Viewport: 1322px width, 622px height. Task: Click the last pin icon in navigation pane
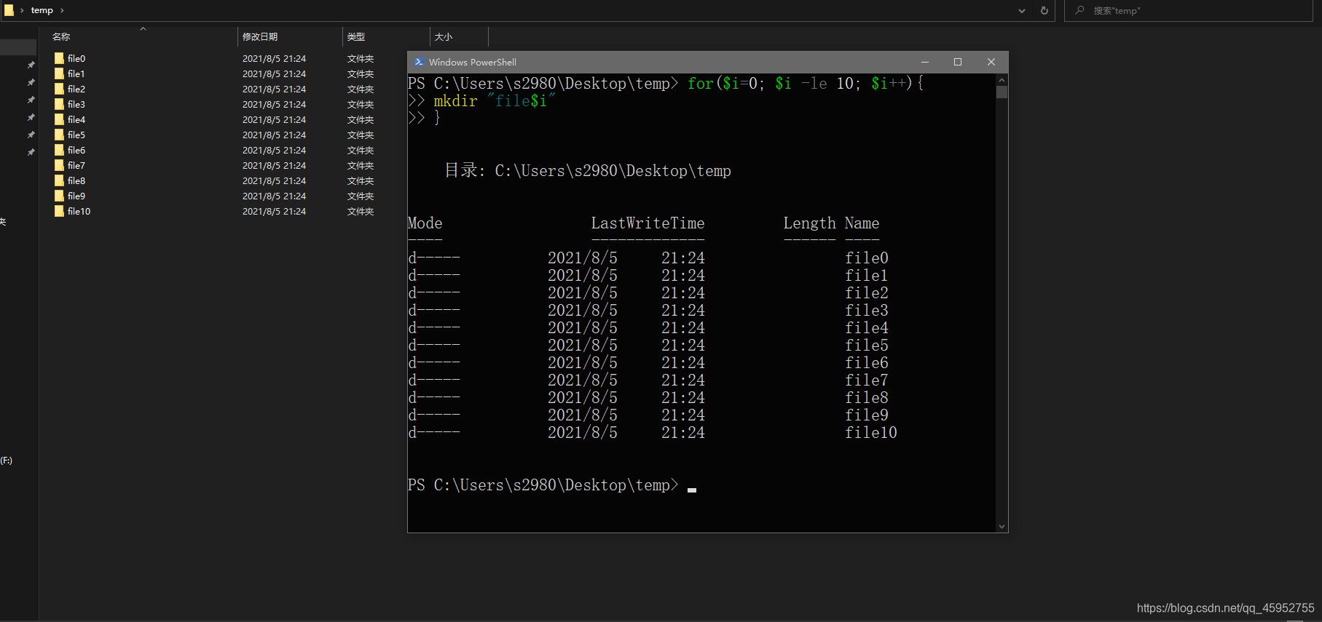(x=31, y=152)
